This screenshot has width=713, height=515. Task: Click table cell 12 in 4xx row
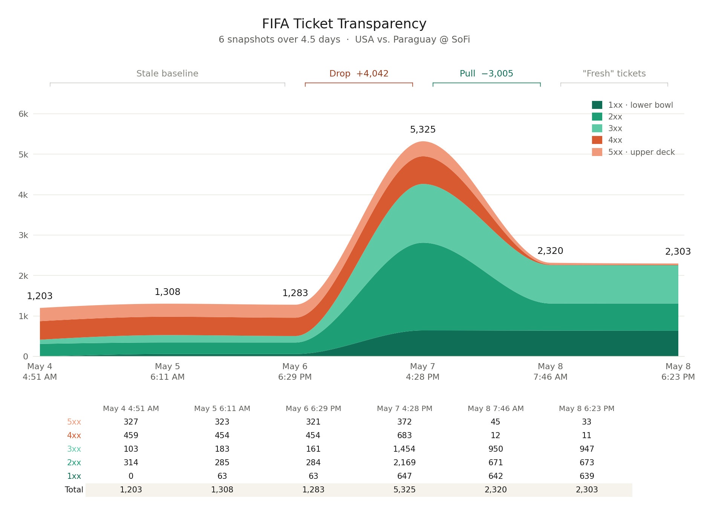point(496,436)
